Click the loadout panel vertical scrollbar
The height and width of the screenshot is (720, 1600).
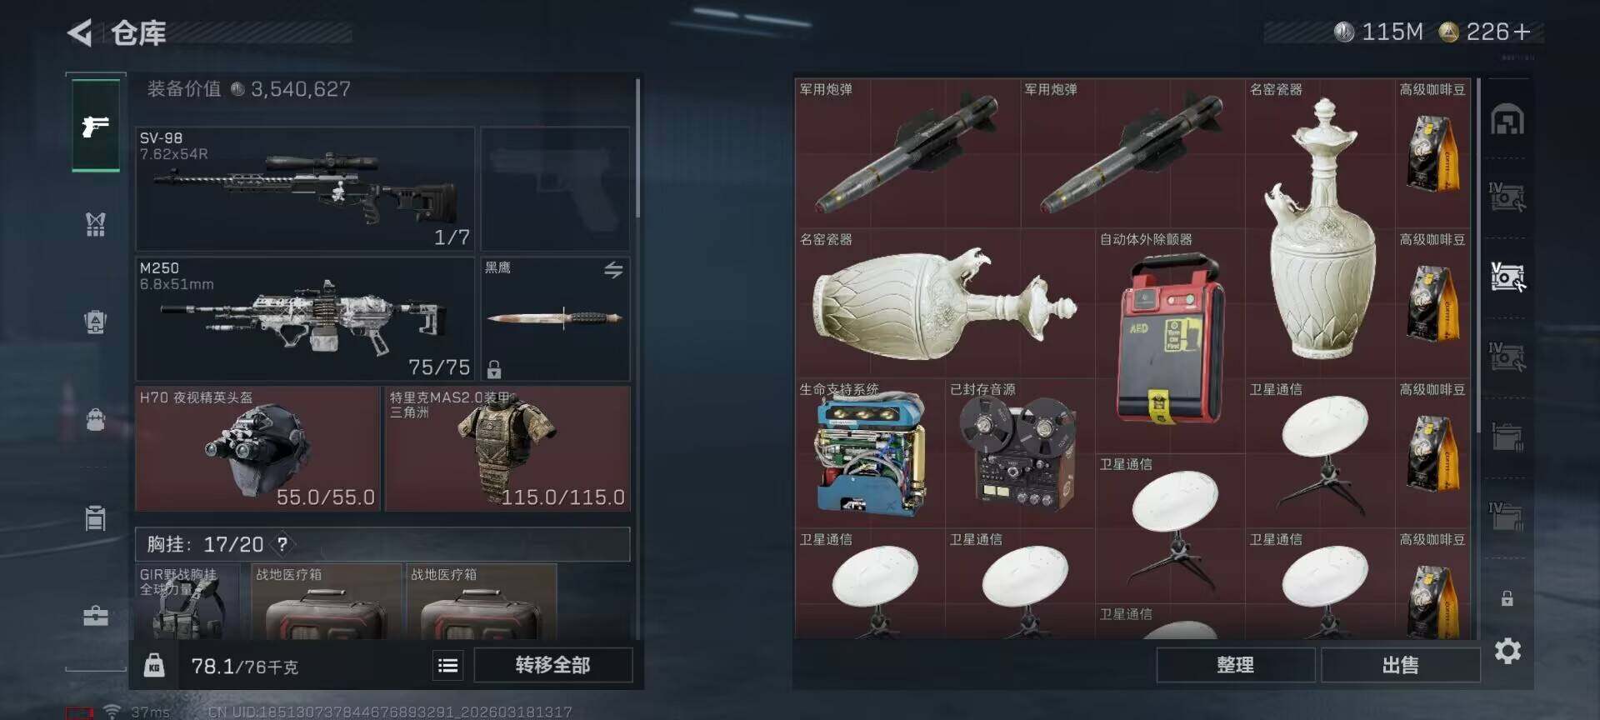click(637, 148)
